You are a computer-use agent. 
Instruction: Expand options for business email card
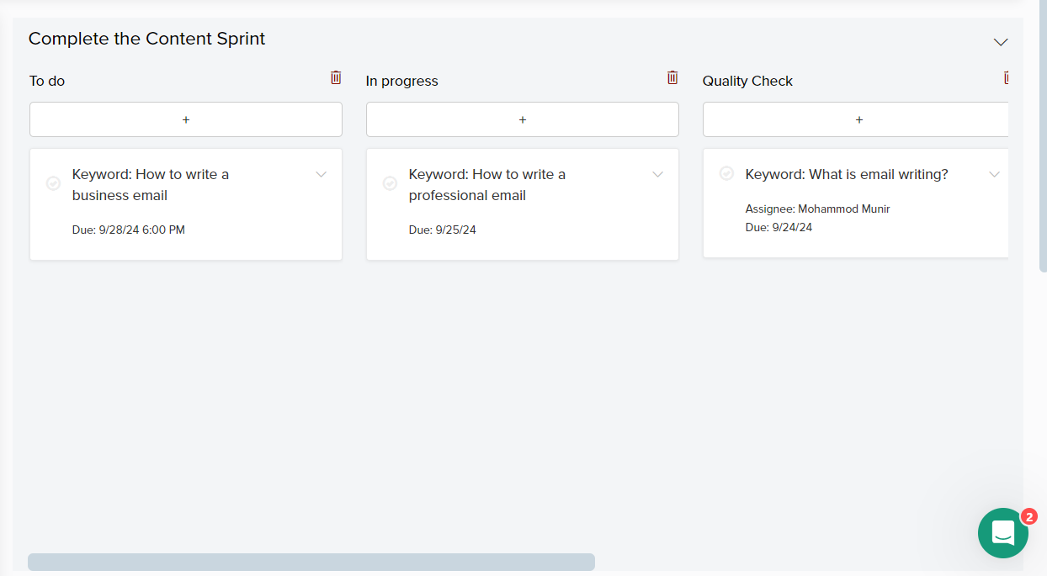pyautogui.click(x=321, y=174)
